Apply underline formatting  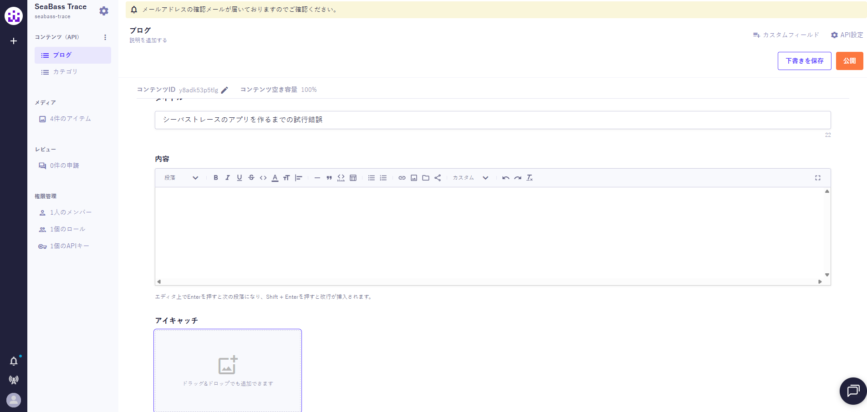tap(240, 178)
